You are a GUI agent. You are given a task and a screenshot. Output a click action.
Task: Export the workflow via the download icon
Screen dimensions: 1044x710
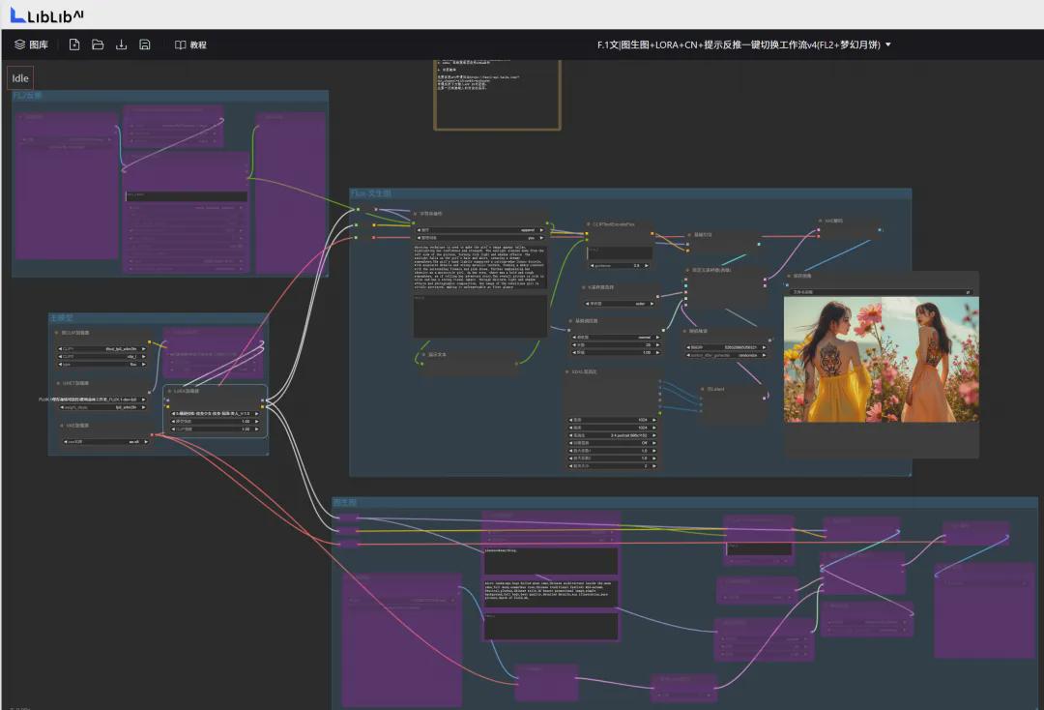tap(121, 44)
